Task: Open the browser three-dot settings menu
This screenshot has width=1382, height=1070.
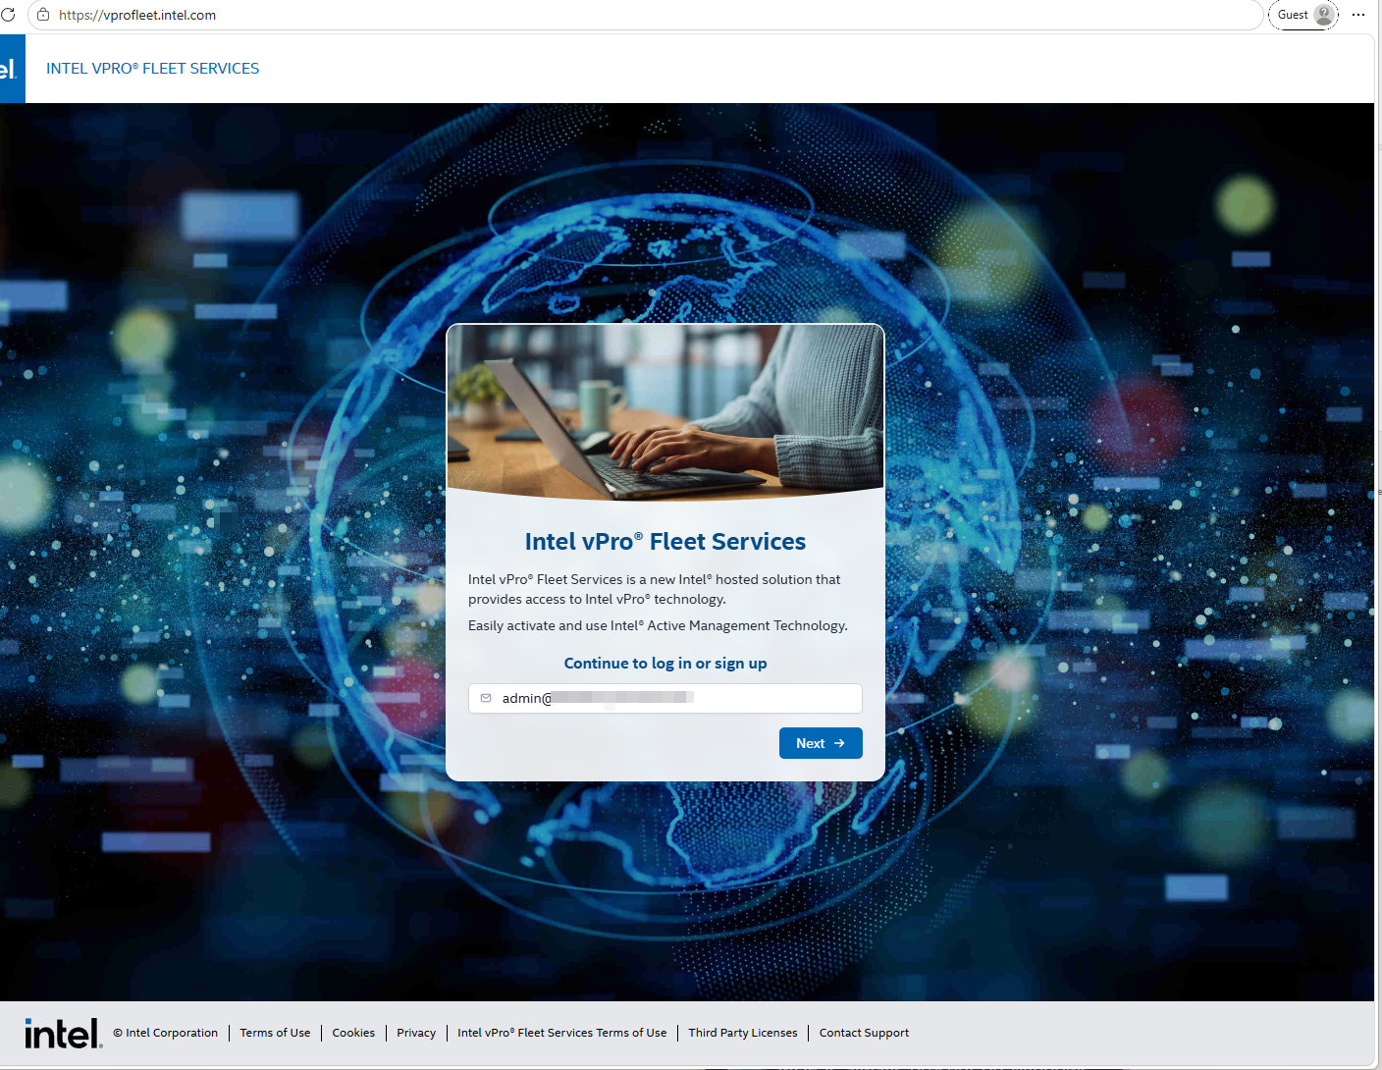Action: pyautogui.click(x=1358, y=15)
